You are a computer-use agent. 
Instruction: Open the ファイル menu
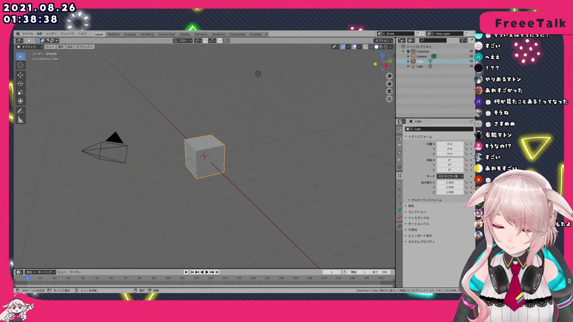point(27,33)
